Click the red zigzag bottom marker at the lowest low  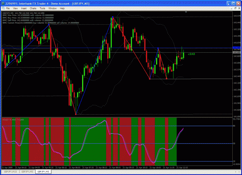coord(76,114)
